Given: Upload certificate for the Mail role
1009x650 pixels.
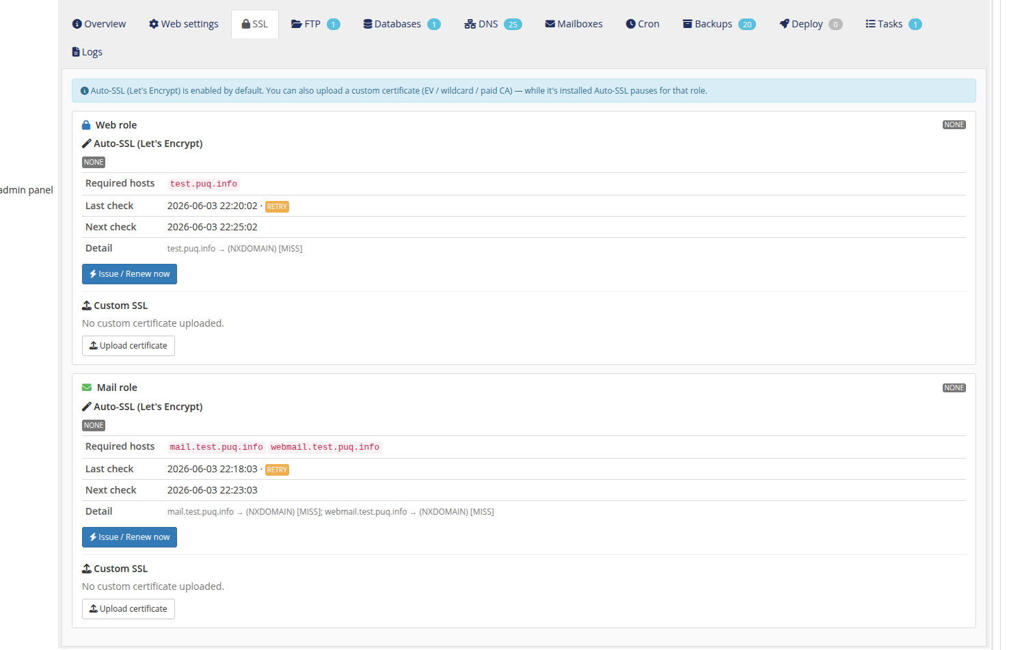Looking at the screenshot, I should 129,609.
